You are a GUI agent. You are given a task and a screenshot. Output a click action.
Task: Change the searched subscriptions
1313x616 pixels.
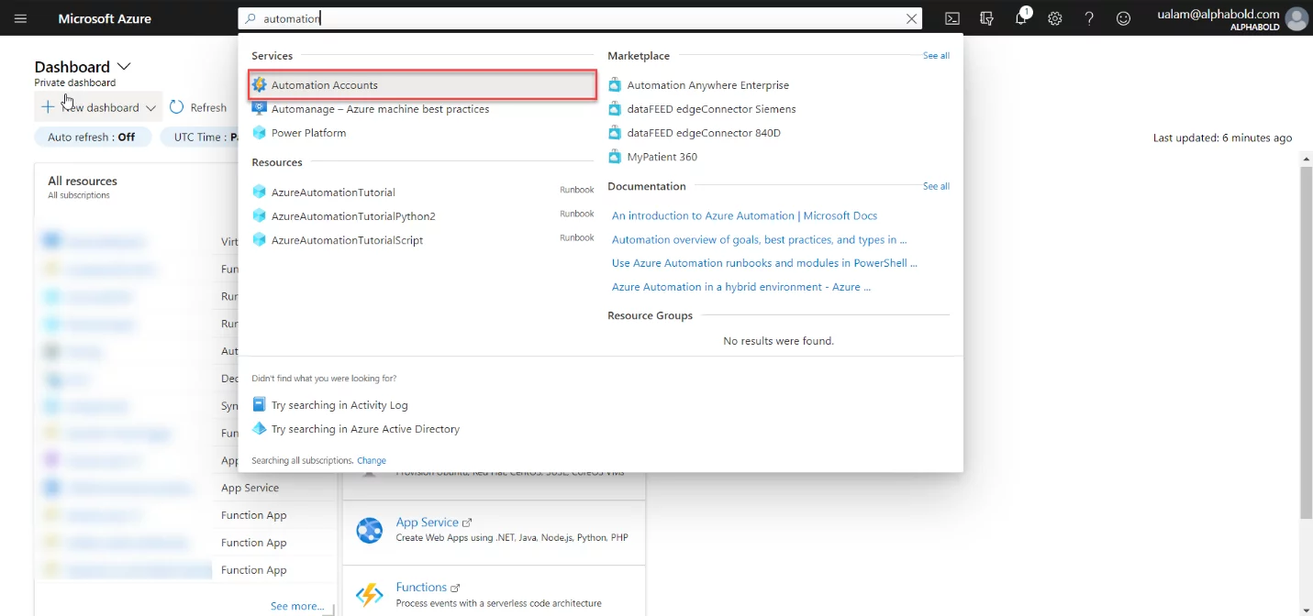372,460
